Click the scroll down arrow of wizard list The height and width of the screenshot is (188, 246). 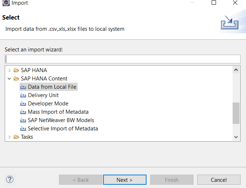click(236, 137)
